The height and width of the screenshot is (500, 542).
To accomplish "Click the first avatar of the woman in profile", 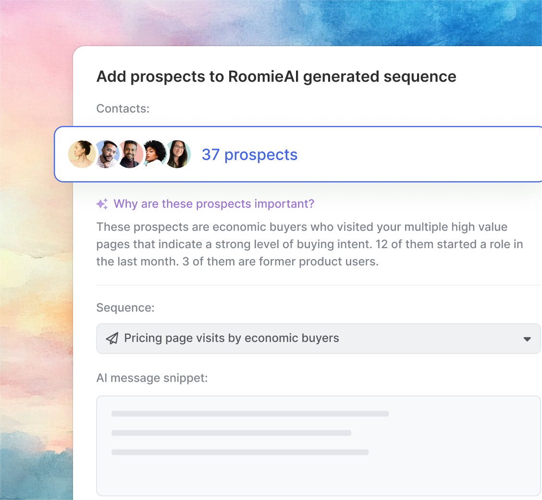I will tap(82, 154).
